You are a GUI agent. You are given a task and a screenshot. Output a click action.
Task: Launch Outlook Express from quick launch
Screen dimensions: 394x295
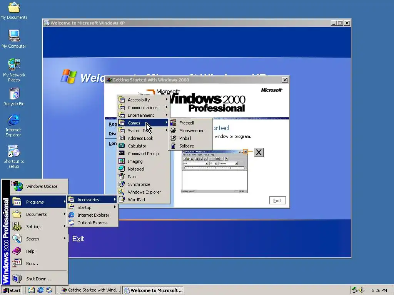coord(49,290)
